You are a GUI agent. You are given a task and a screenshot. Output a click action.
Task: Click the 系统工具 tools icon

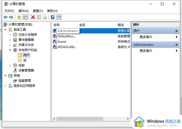10,30
